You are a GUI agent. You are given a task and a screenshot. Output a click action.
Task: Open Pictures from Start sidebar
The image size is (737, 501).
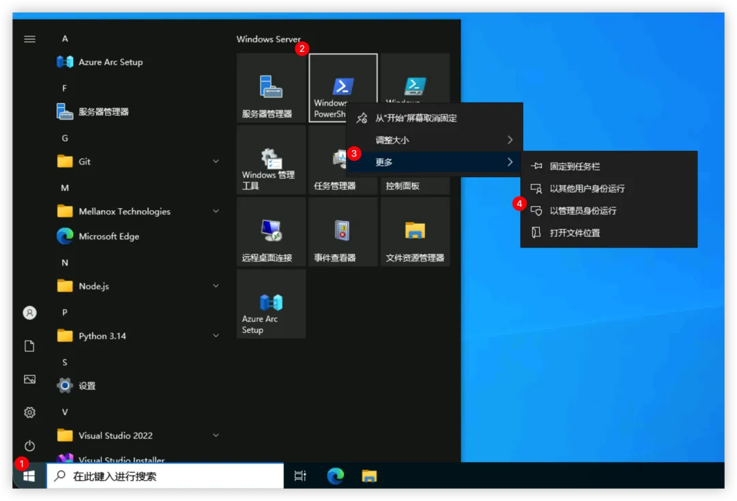point(29,380)
